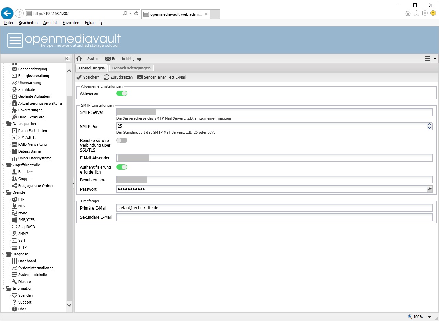Open the Datei menu
The image size is (439, 321).
(8, 23)
